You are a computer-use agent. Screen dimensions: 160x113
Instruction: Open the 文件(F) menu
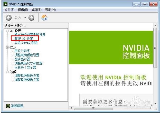pyautogui.click(x=9, y=10)
